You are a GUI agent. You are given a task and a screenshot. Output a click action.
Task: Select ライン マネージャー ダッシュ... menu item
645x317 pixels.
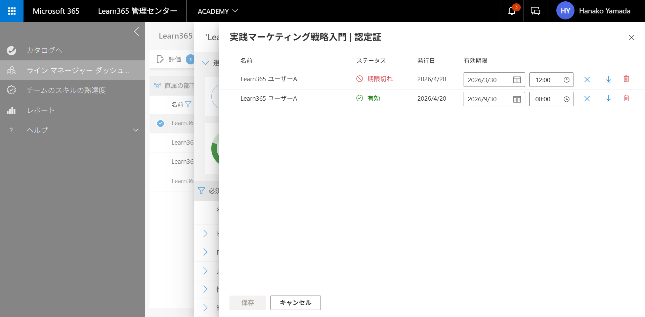pos(73,70)
